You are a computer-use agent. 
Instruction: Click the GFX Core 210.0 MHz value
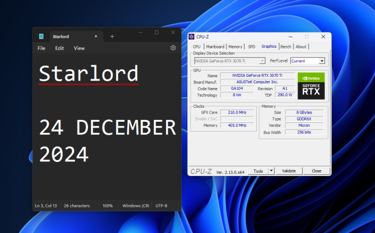click(237, 112)
